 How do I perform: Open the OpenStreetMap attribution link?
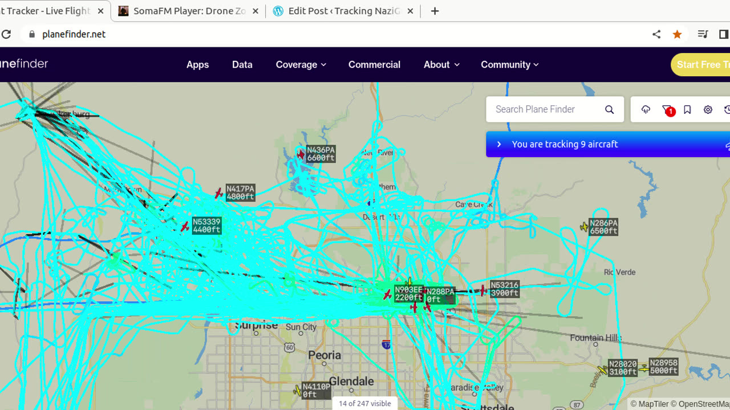pyautogui.click(x=700, y=404)
